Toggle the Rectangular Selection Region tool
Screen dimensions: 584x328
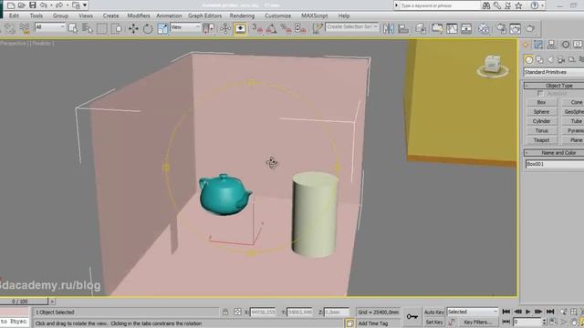click(x=102, y=28)
